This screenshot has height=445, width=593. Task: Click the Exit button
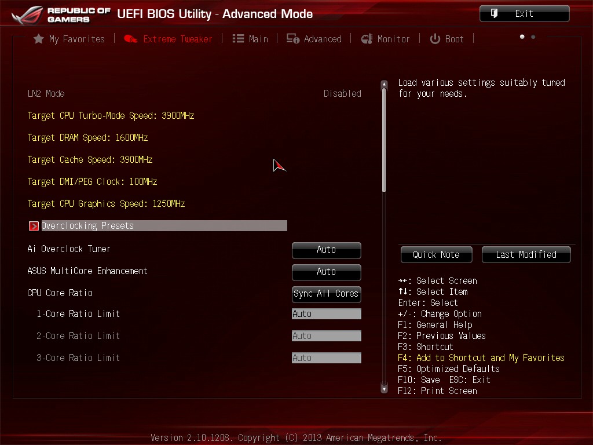click(x=524, y=14)
